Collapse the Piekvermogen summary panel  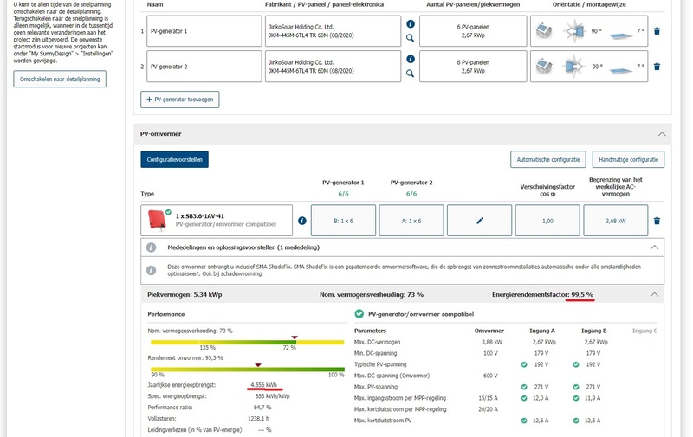[654, 294]
